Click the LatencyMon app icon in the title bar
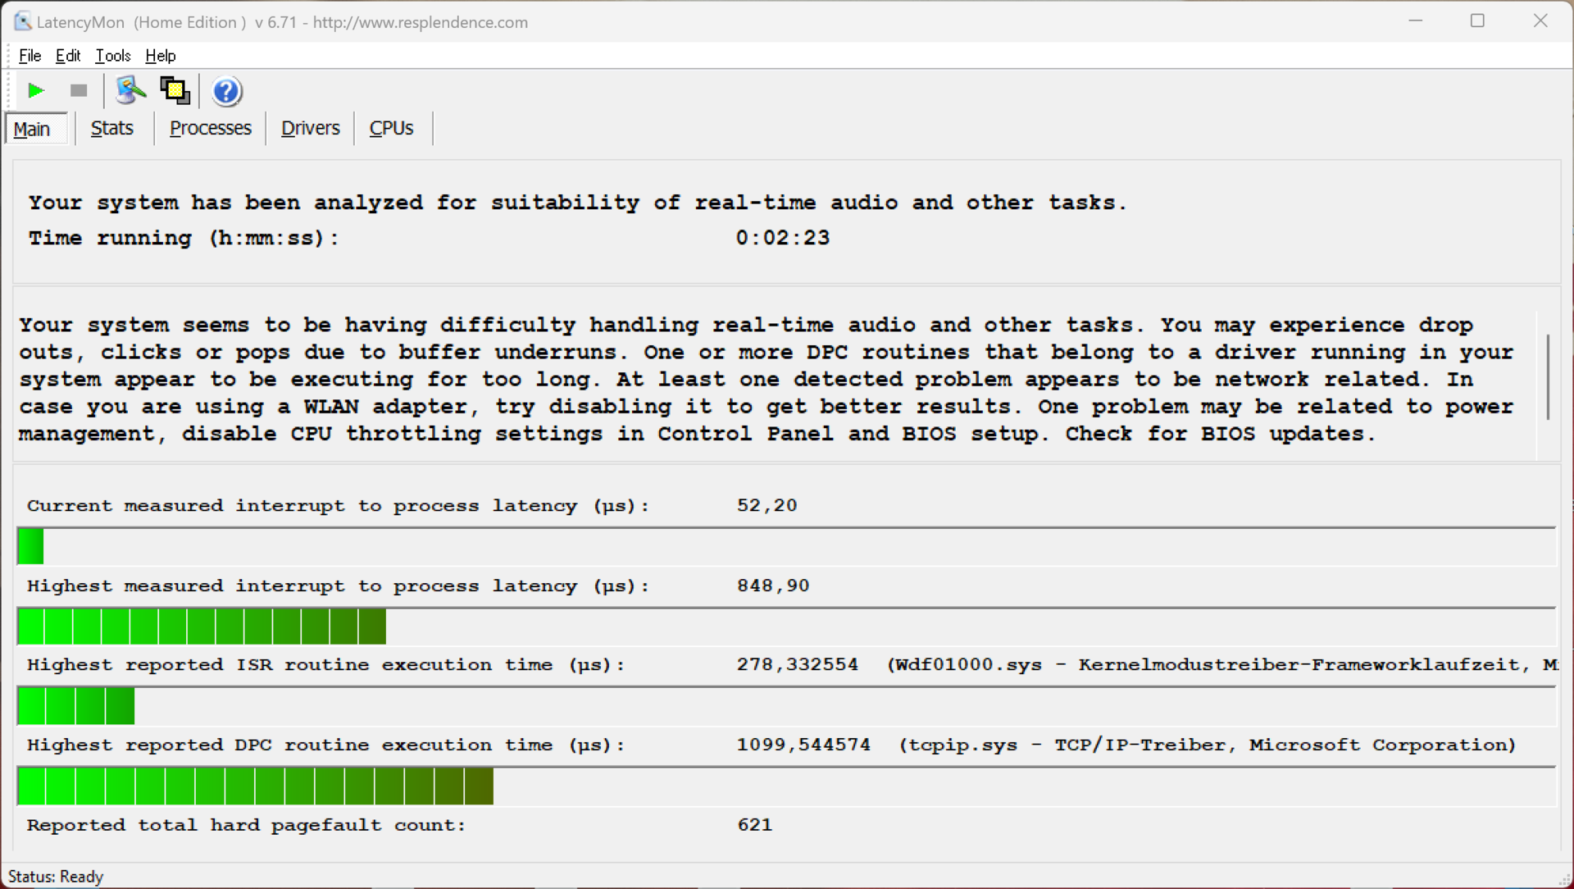The height and width of the screenshot is (889, 1574). pyautogui.click(x=22, y=22)
